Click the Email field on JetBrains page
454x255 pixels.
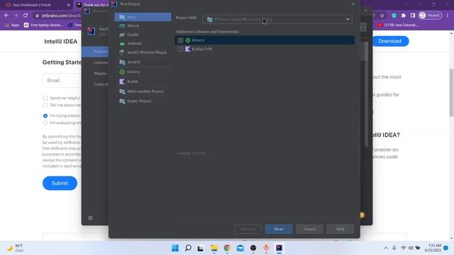(x=62, y=80)
